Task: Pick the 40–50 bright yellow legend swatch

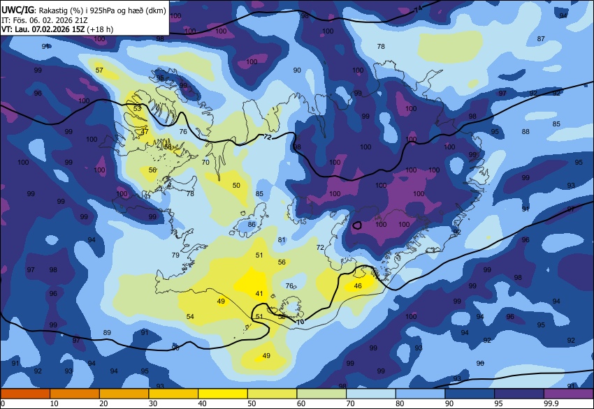Action: tap(223, 394)
